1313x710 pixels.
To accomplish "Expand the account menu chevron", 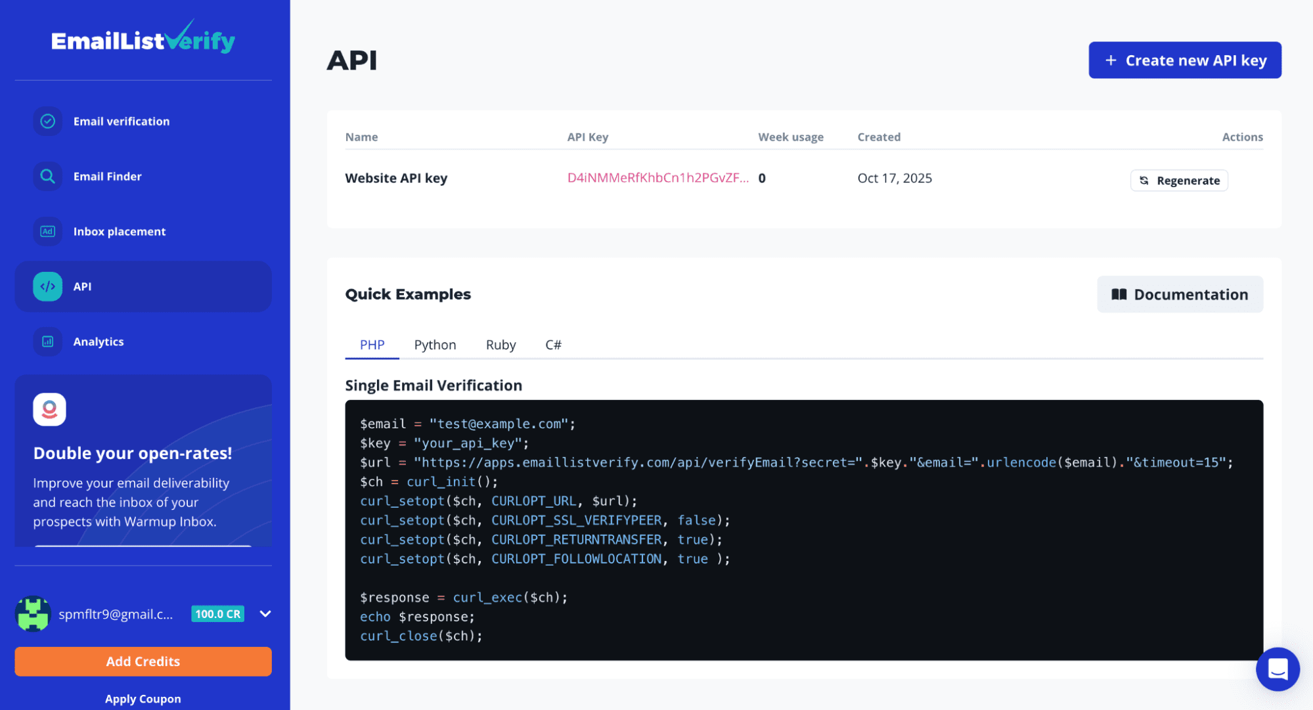I will tap(265, 614).
